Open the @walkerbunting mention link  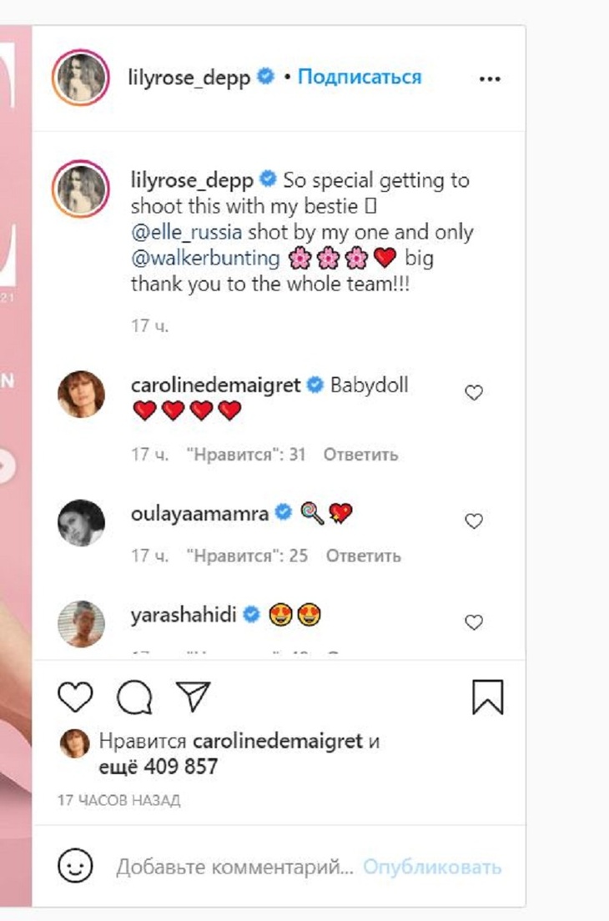205,259
